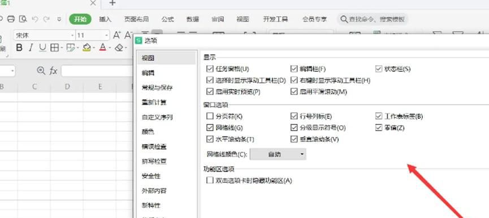Click the Undo arrow icon
This screenshot has width=489, height=218.
click(34, 19)
